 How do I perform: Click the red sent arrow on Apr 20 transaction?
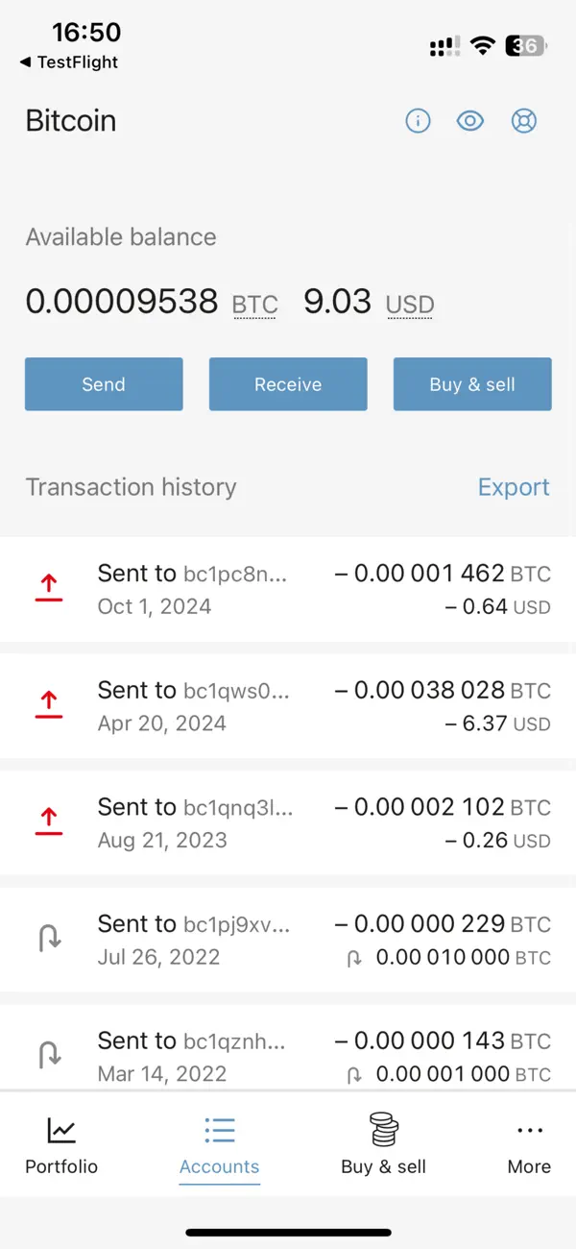click(x=49, y=703)
